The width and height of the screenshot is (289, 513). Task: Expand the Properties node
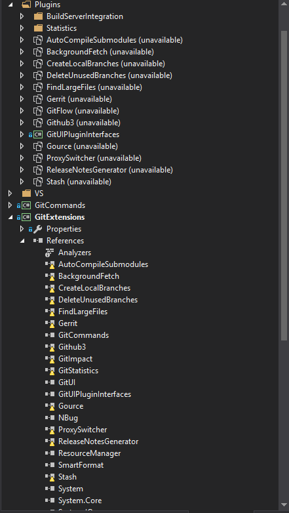pos(22,229)
